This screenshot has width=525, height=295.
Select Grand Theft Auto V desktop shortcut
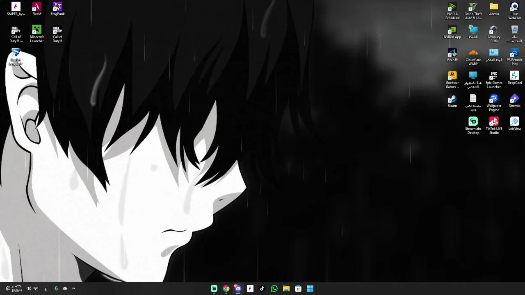[473, 11]
